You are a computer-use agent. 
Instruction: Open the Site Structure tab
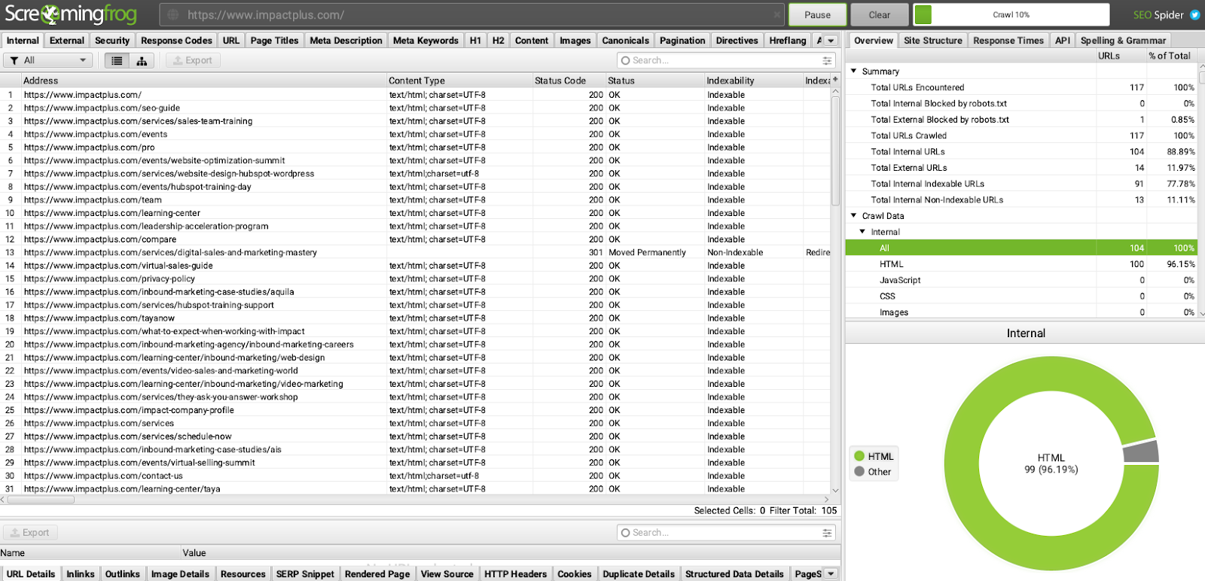coord(933,41)
